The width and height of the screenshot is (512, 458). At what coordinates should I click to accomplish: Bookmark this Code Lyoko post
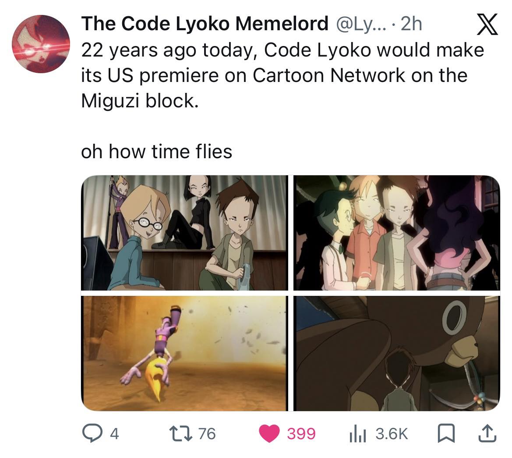[x=446, y=433]
